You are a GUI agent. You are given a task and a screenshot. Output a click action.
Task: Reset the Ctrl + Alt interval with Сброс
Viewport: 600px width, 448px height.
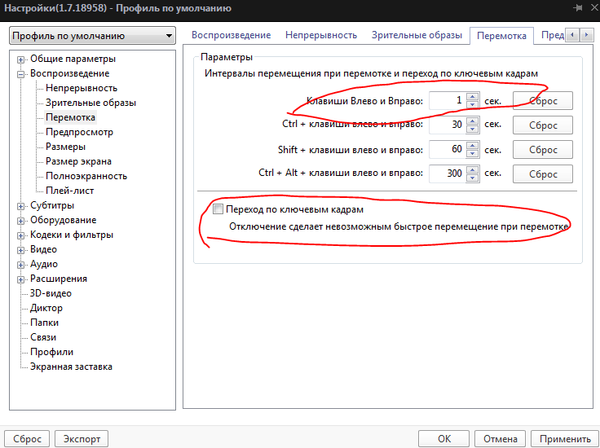click(543, 174)
